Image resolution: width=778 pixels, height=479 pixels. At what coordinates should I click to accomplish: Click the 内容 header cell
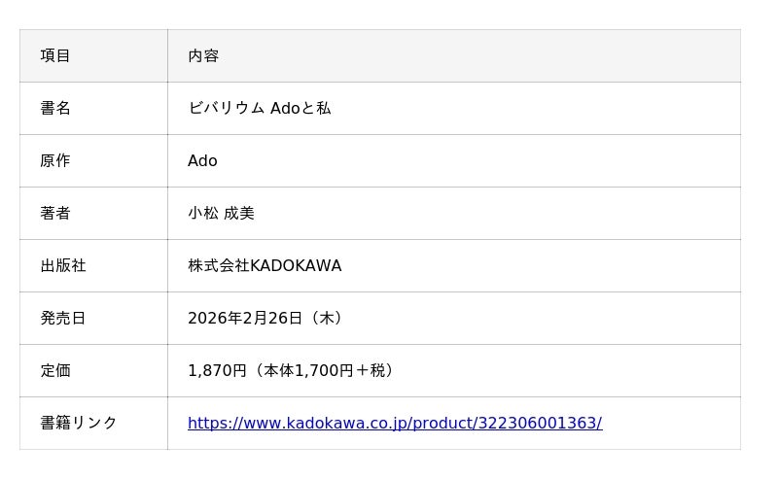point(203,56)
